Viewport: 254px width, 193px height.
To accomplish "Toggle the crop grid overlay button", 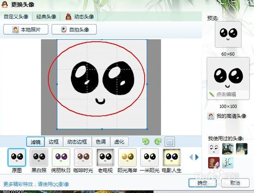I will tap(170, 142).
